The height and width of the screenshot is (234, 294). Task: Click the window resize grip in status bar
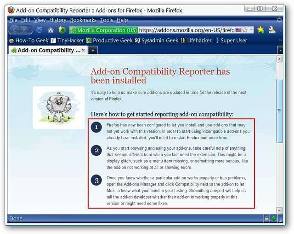coord(281,220)
